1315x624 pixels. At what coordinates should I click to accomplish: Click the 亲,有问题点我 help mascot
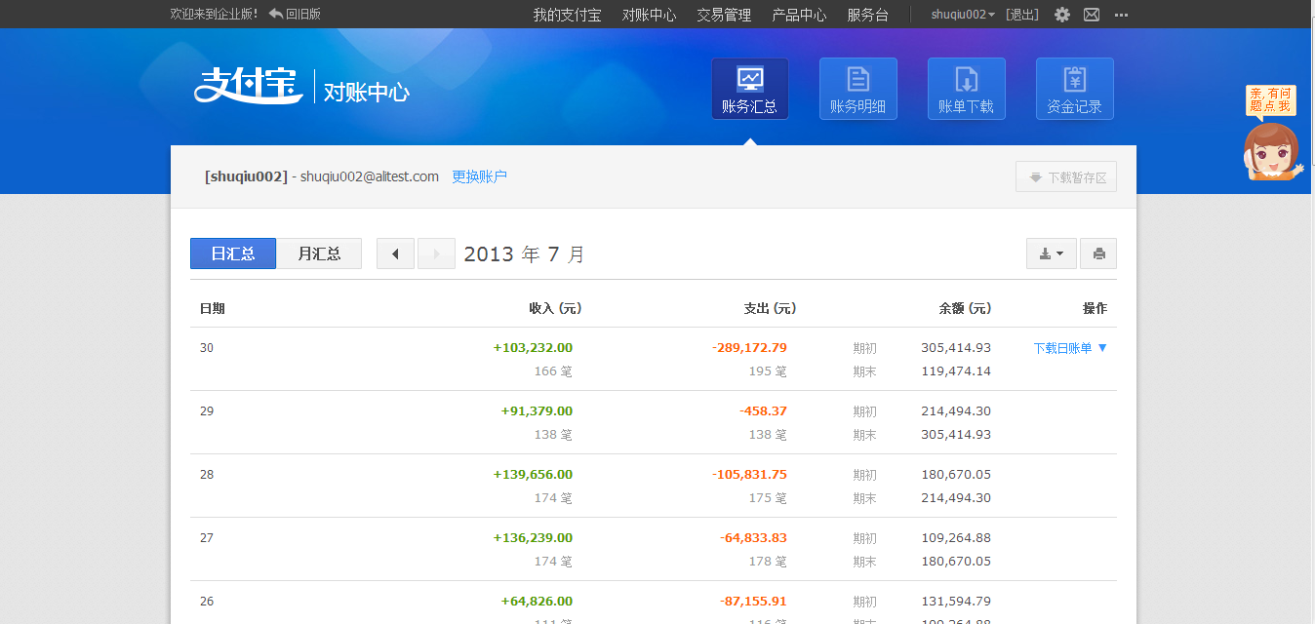1272,134
